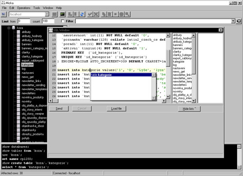Select kategorie table in left tree

[x=27, y=64]
